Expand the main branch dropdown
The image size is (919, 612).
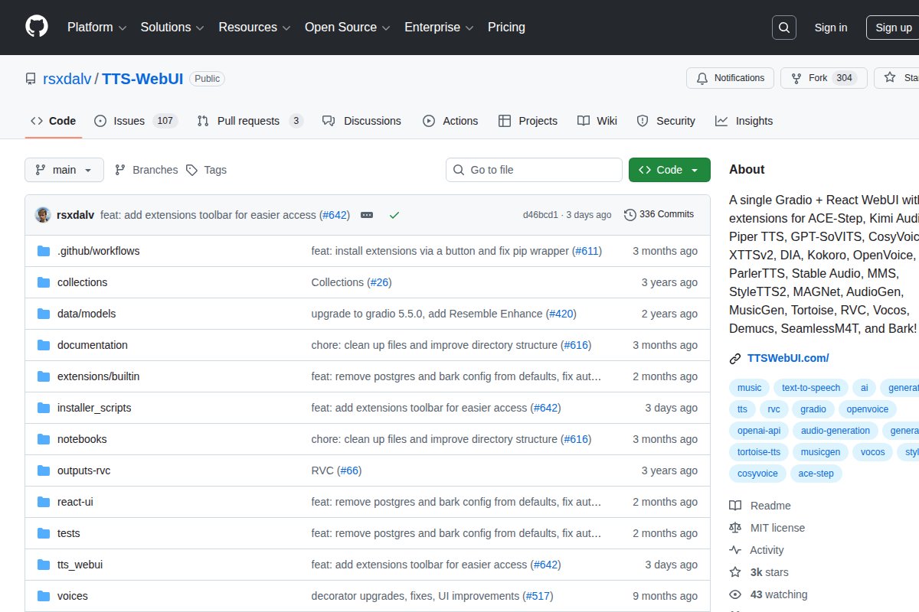(x=64, y=170)
